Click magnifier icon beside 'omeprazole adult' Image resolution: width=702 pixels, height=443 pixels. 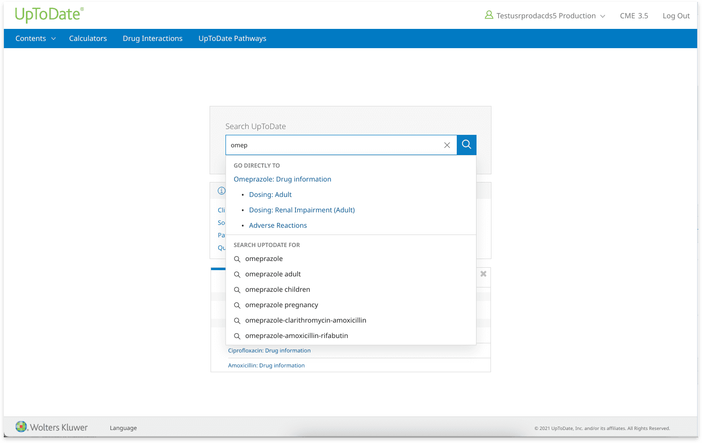click(x=237, y=274)
